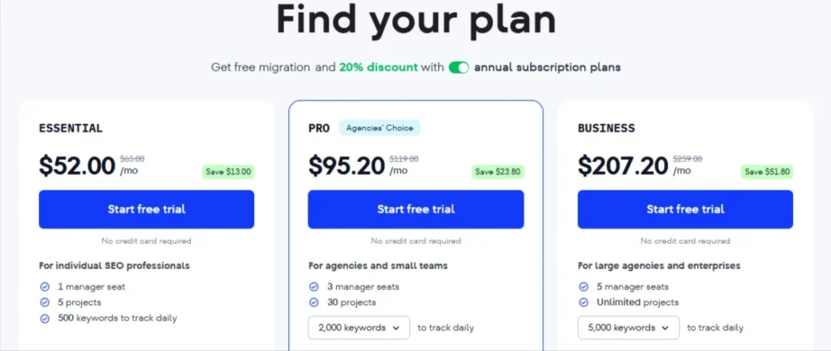This screenshot has height=351, width=831.
Task: Click the chevron in Business keywords selector
Action: pyautogui.click(x=665, y=327)
